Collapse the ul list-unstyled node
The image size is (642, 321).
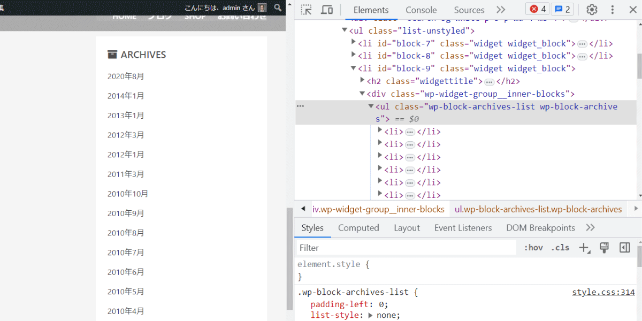[345, 30]
